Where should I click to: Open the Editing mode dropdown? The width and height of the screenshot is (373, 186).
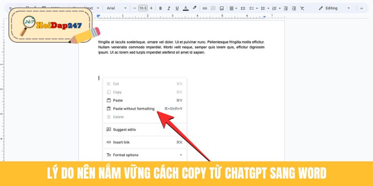tap(335, 8)
